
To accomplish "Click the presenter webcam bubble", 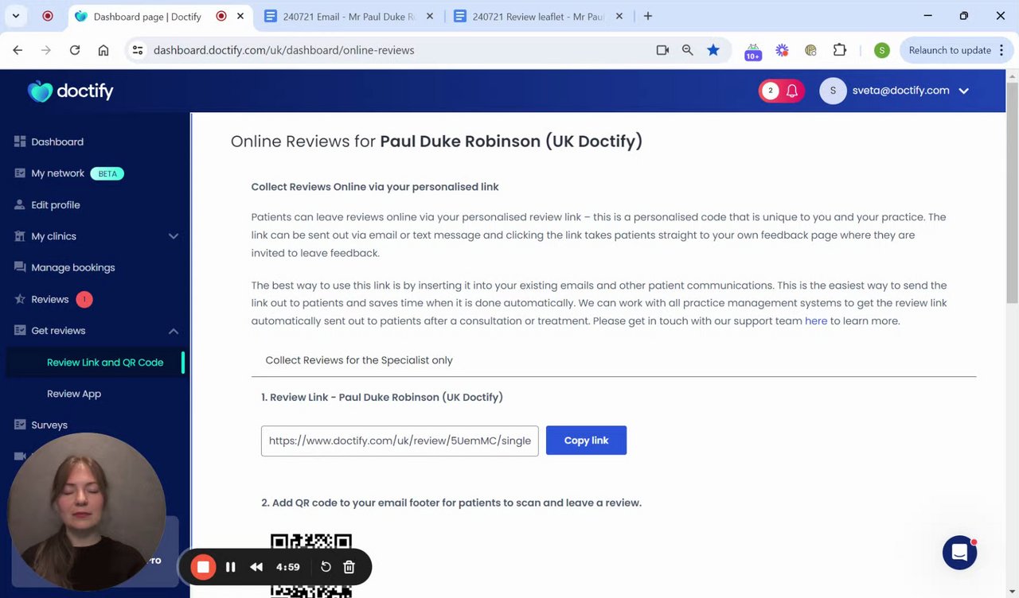I will pyautogui.click(x=86, y=512).
